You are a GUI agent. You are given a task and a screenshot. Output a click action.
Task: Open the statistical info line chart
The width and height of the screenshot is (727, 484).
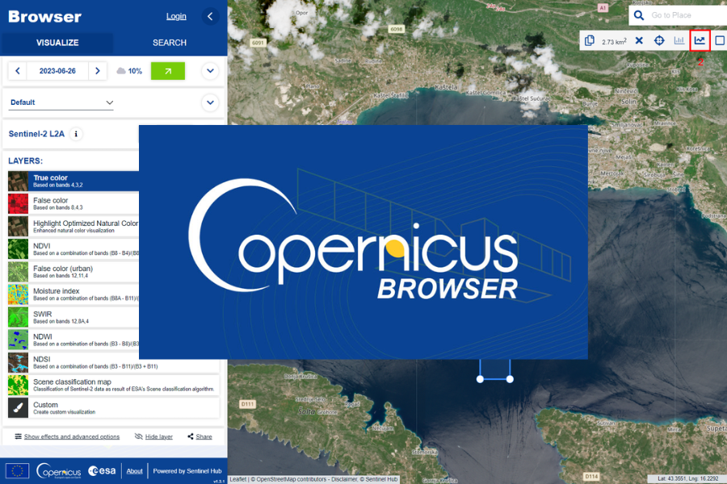coord(700,40)
